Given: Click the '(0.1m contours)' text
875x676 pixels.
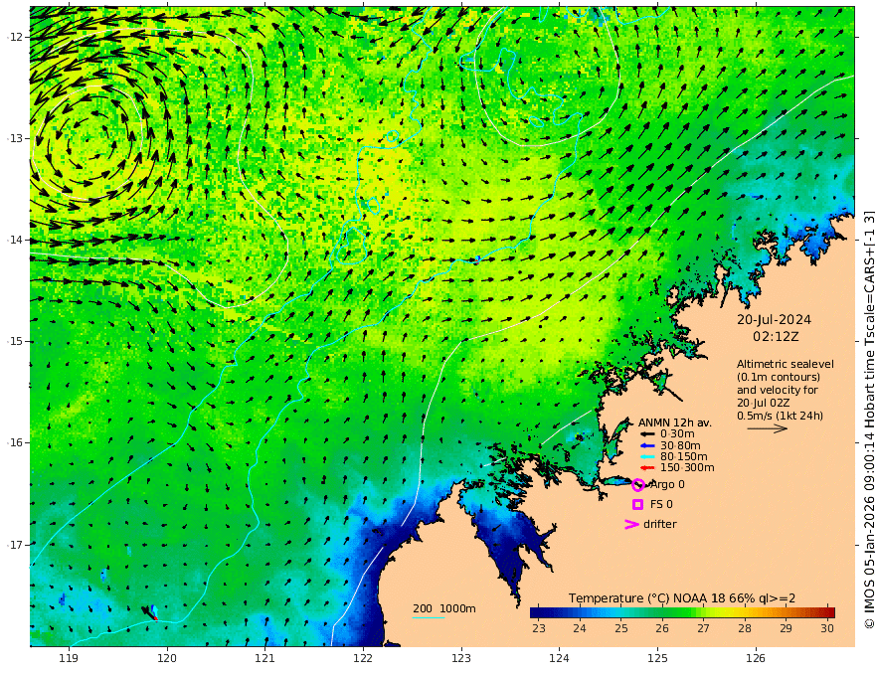Looking at the screenshot, I should click(x=779, y=377).
